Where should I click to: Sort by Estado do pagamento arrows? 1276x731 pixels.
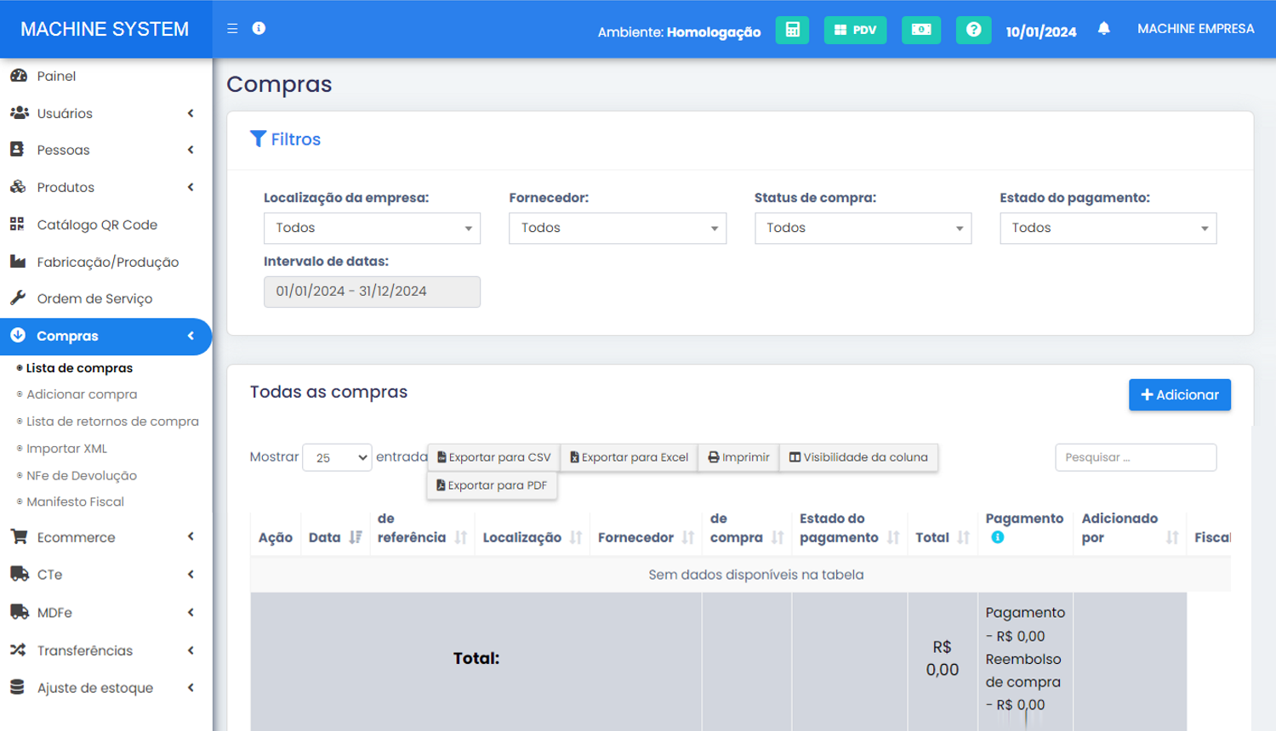(893, 537)
